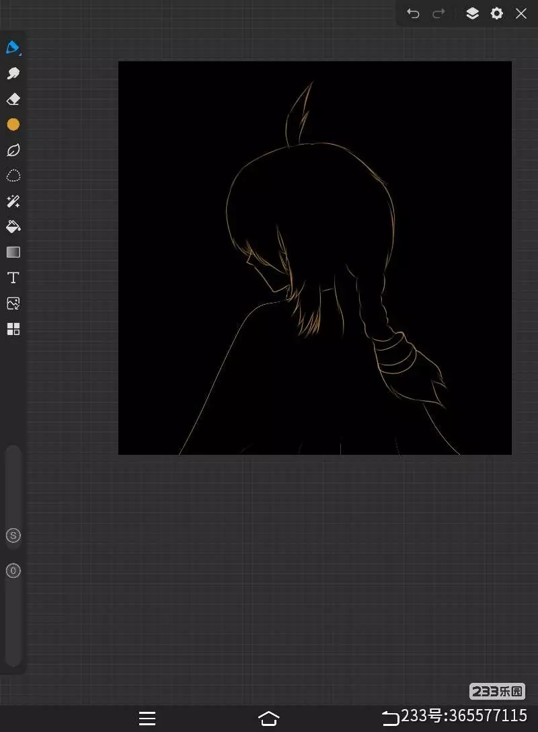Open the orange color swatch

coord(13,124)
